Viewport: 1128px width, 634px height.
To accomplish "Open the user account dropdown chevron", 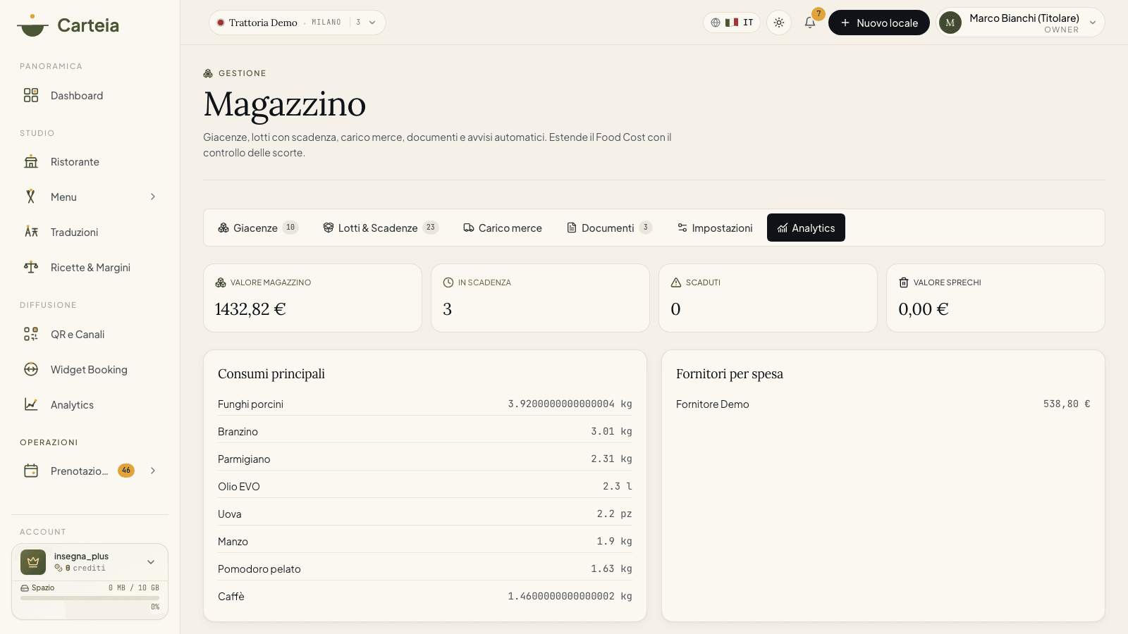I will click(x=1093, y=23).
